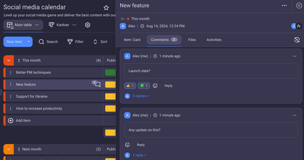
Task: Open the New Item dropdown arrow
Action: [29, 42]
